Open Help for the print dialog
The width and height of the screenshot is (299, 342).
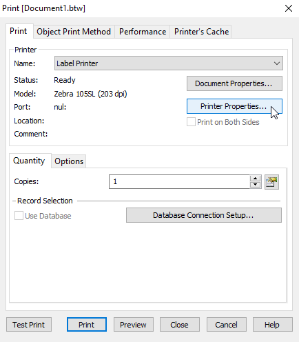point(273,325)
